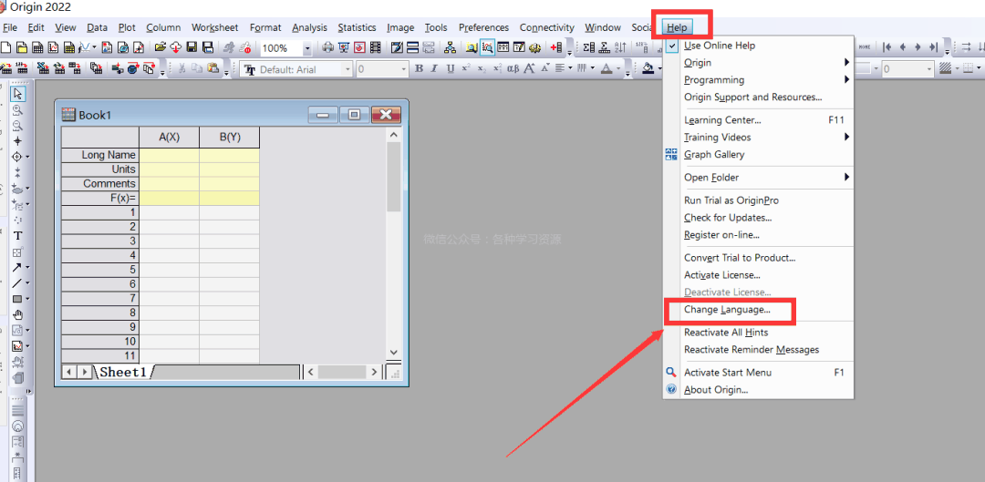Select the Line drawing tool

(16, 283)
